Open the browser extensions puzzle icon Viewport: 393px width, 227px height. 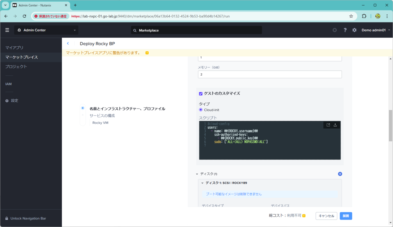[364, 16]
